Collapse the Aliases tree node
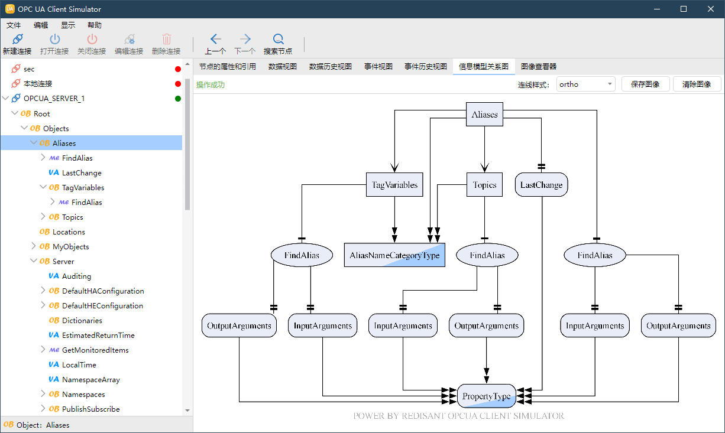 [x=33, y=143]
